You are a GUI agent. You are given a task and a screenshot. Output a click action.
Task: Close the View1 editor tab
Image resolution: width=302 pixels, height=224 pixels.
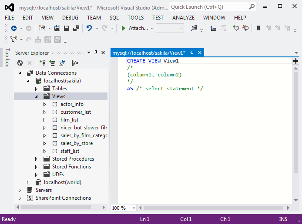[200, 53]
